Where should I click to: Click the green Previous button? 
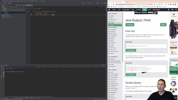click(130, 25)
